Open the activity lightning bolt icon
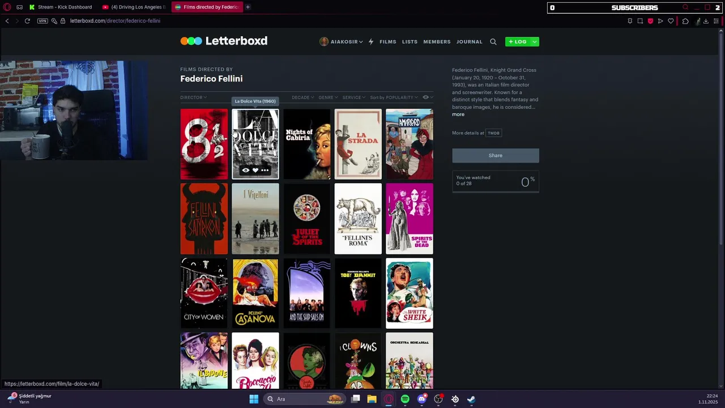Image resolution: width=725 pixels, height=408 pixels. coord(371,41)
